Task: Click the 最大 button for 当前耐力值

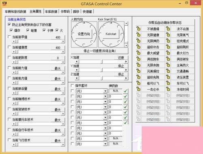Action: [x=58, y=69]
